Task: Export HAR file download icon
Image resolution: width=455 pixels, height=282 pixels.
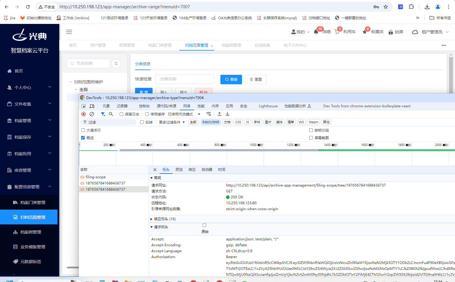Action: coord(227,114)
